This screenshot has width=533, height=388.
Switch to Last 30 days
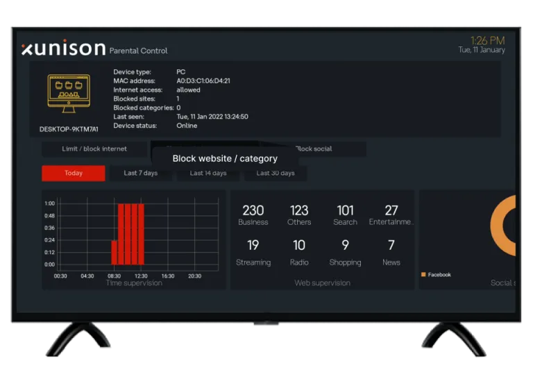(276, 173)
